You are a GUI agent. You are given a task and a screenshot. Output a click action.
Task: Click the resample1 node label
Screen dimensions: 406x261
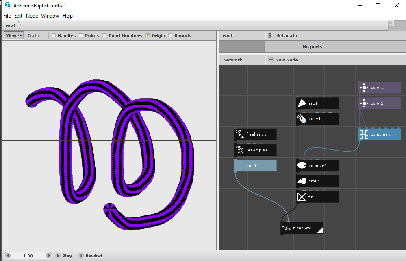257,150
